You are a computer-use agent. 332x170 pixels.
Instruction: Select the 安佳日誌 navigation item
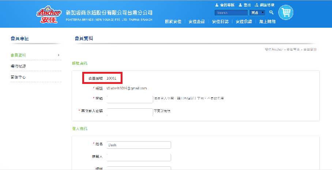[x=220, y=22]
